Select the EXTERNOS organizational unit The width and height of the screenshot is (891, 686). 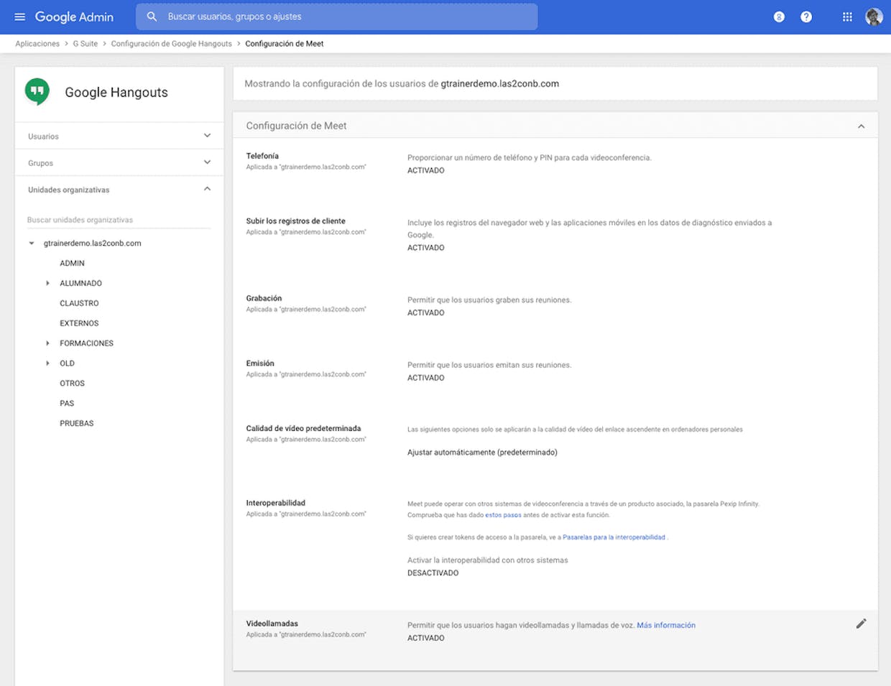79,323
